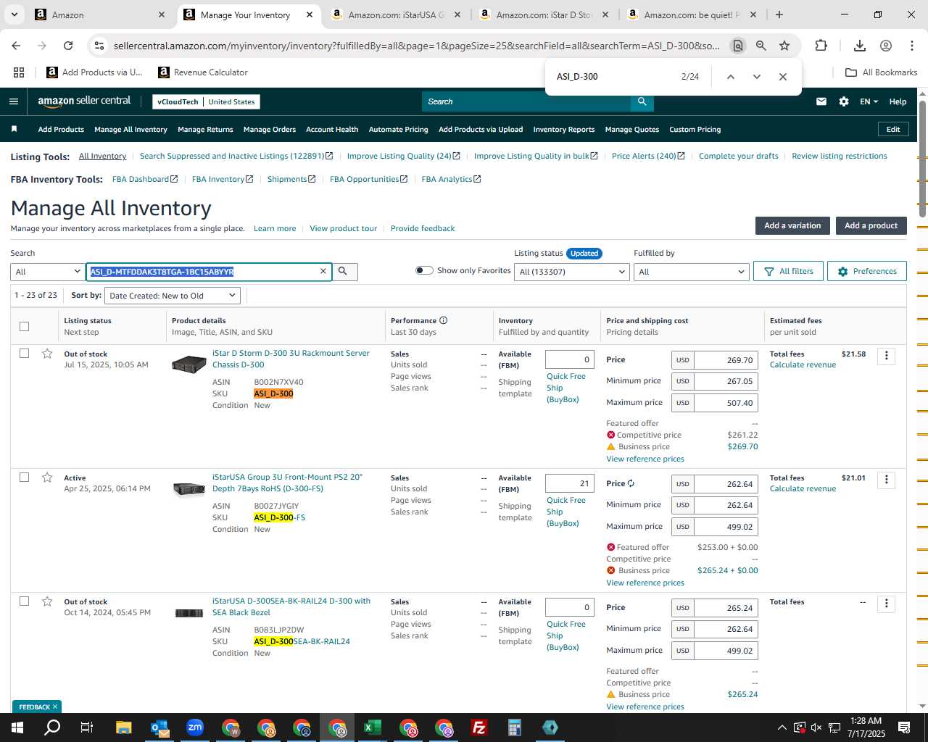
Task: Open the mail messages icon
Action: [821, 101]
